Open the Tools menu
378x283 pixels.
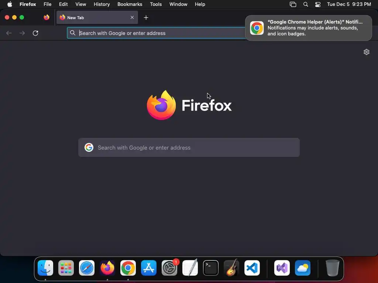pos(156,4)
